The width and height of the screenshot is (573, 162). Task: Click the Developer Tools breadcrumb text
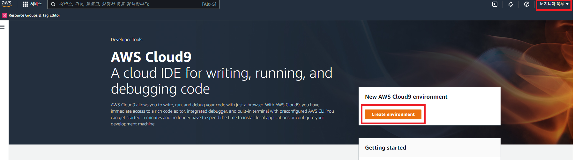coord(126,39)
